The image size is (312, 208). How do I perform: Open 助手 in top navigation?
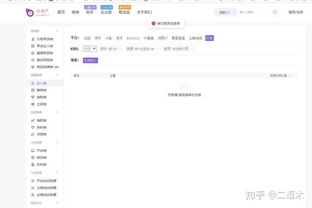[x=90, y=12]
